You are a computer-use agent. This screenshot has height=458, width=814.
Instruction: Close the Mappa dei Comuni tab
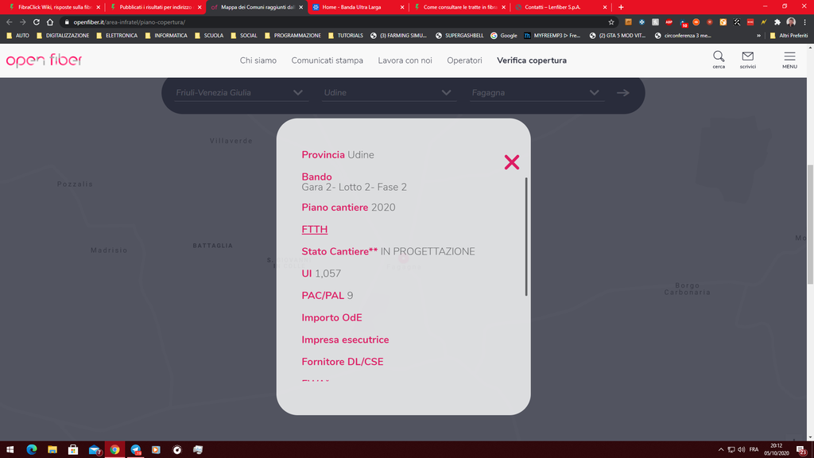click(x=301, y=7)
